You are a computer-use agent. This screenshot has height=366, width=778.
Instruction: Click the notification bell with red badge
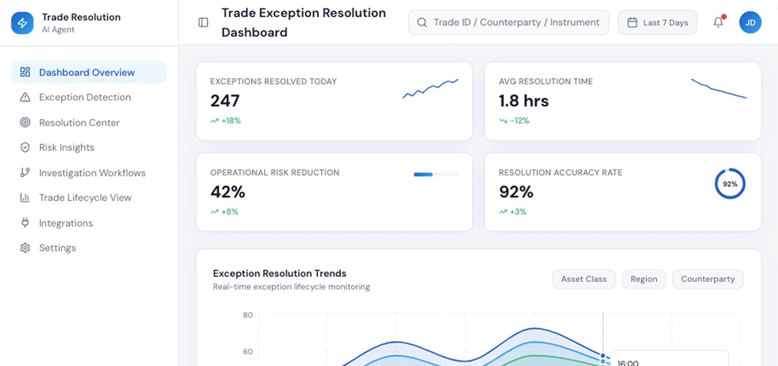(x=719, y=22)
